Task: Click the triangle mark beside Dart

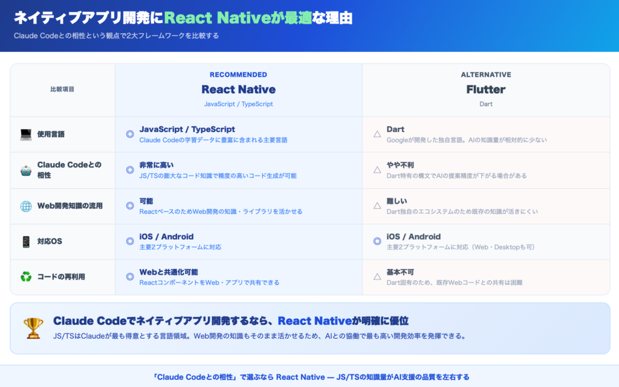Action: pos(377,135)
